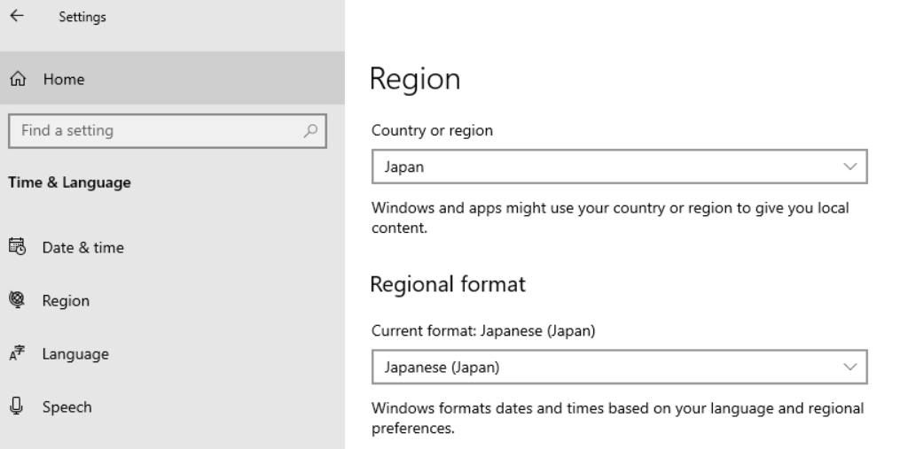
Task: Click the search magnifier icon
Action: [310, 131]
